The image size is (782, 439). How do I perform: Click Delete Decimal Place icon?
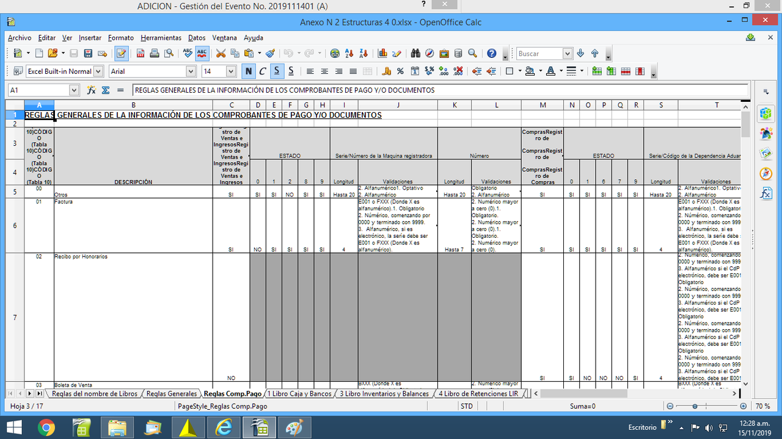[x=458, y=71]
